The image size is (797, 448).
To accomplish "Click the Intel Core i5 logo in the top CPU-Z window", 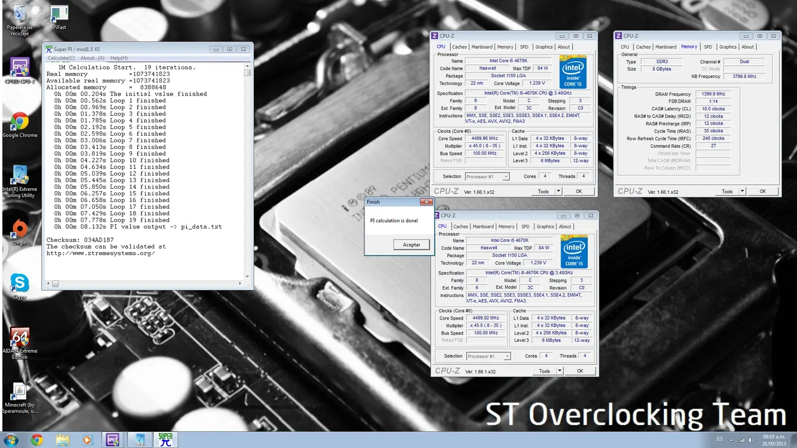I will 573,72.
